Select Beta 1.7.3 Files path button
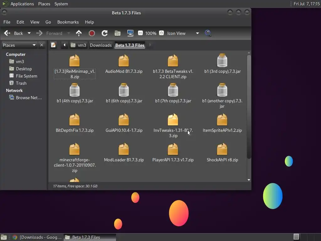This screenshot has width=321, height=241. [x=130, y=45]
